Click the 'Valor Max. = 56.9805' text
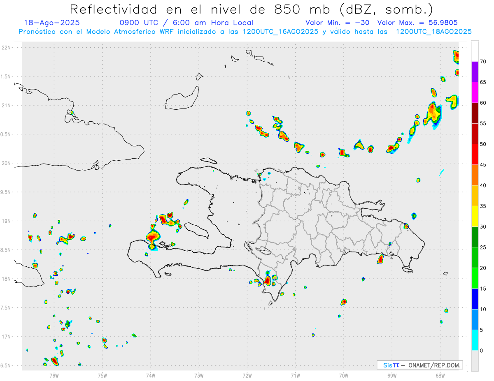The image size is (494, 381). (x=417, y=23)
